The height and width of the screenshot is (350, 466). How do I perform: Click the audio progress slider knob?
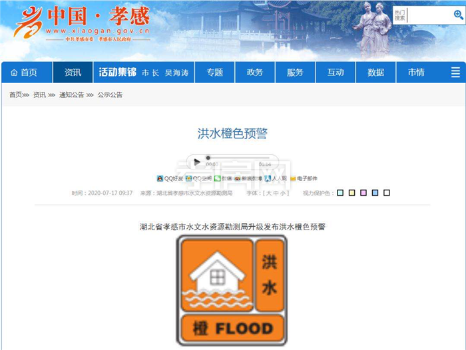(208, 158)
